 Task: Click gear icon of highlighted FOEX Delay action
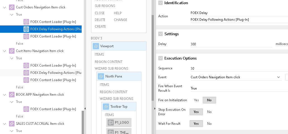coord(26,29)
